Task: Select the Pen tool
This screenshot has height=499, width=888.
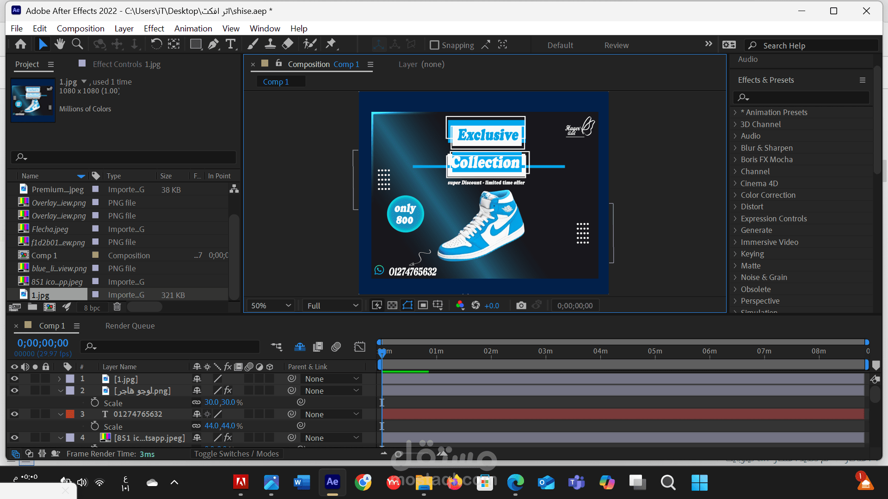Action: coord(213,44)
